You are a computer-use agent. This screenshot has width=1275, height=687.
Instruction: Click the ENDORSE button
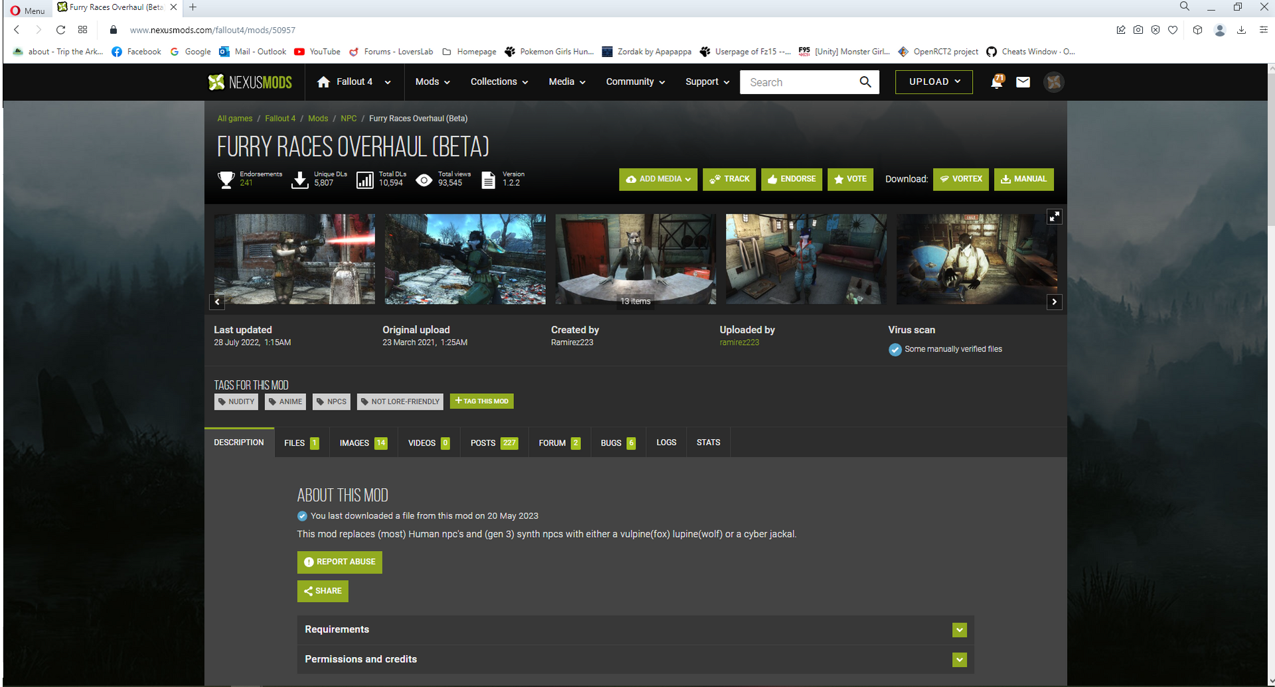pos(792,179)
